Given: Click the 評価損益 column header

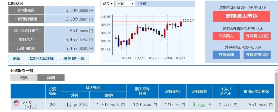Looking at the screenshot, I should tap(200, 91).
